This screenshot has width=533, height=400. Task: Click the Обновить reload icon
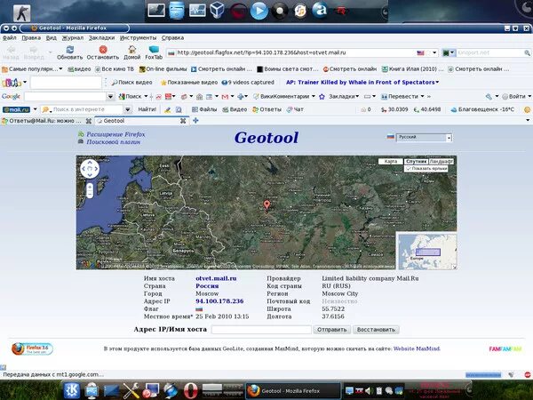(x=69, y=50)
